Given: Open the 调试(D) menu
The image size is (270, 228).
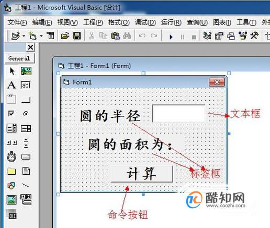Looking at the screenshot, I should click(145, 22).
